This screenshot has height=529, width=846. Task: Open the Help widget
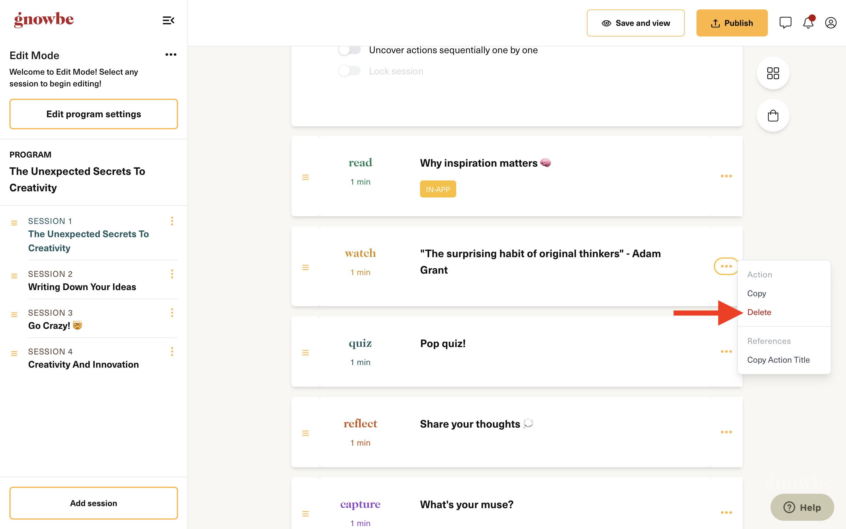(x=802, y=507)
